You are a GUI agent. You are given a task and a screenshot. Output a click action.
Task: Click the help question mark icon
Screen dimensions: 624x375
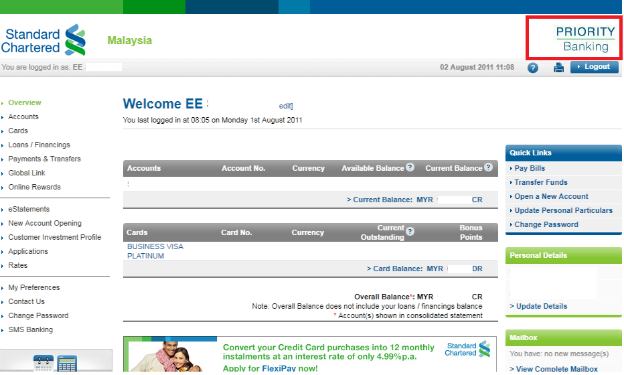533,68
